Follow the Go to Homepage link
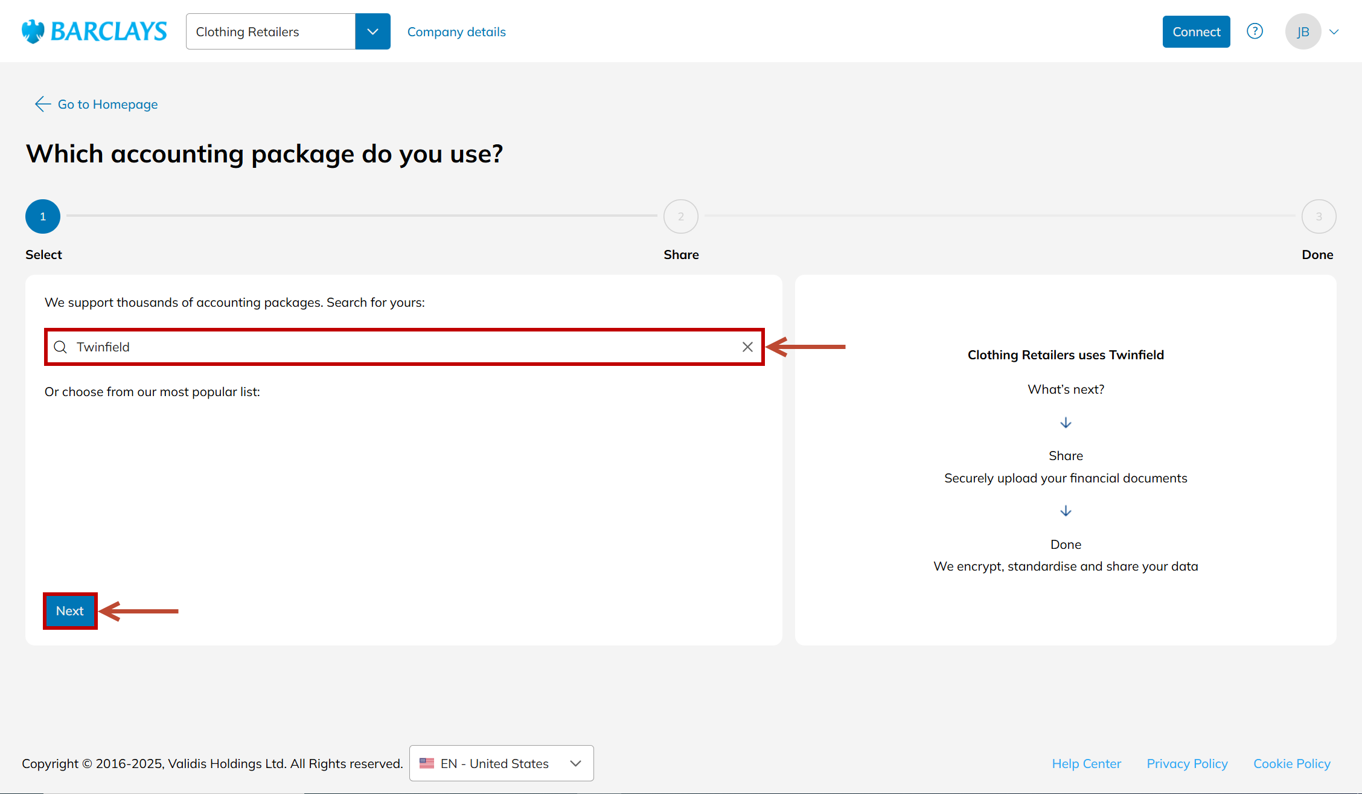This screenshot has height=794, width=1362. (x=107, y=104)
